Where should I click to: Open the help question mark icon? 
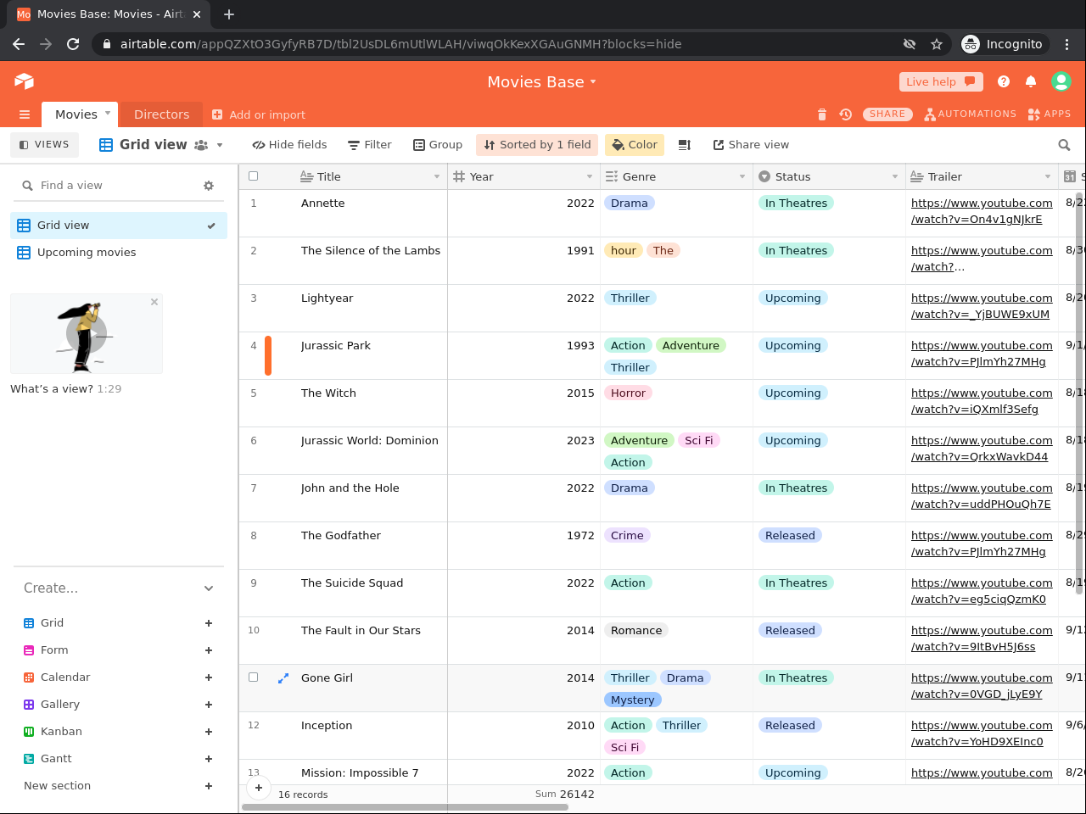point(1004,81)
